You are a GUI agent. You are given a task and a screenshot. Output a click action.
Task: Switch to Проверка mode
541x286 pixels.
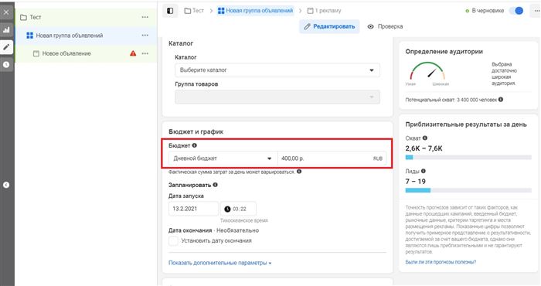[x=385, y=26]
